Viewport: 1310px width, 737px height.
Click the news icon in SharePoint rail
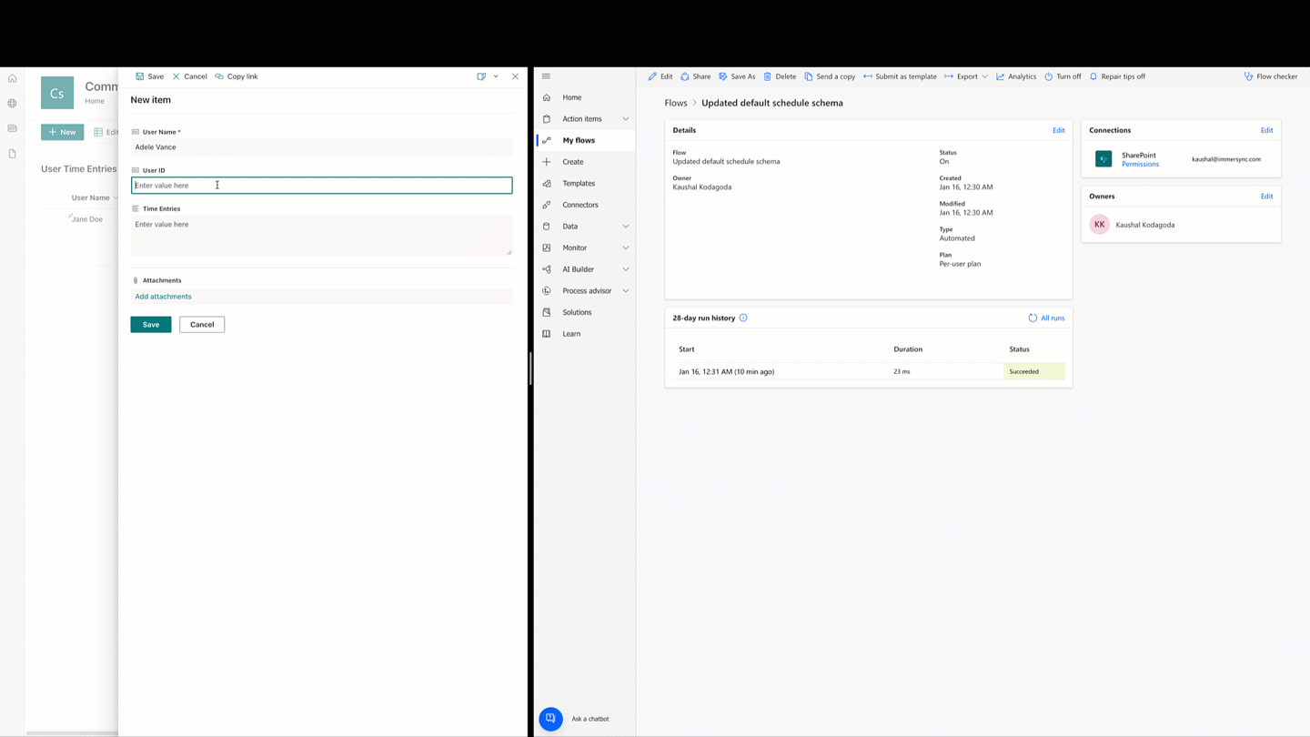[13, 128]
